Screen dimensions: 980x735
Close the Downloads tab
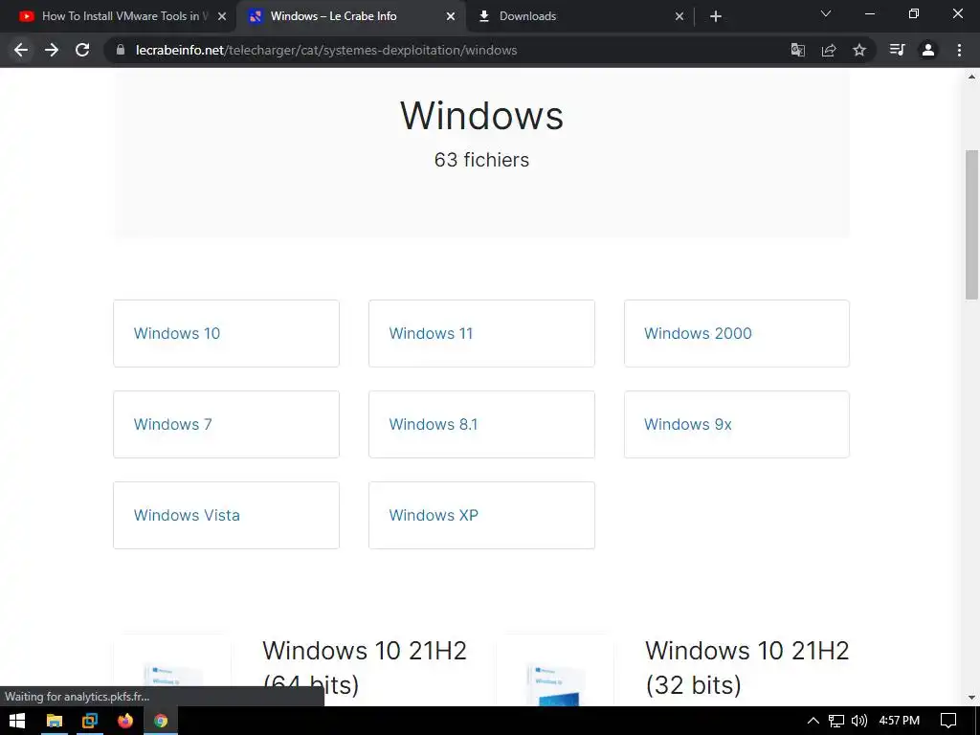tap(679, 16)
